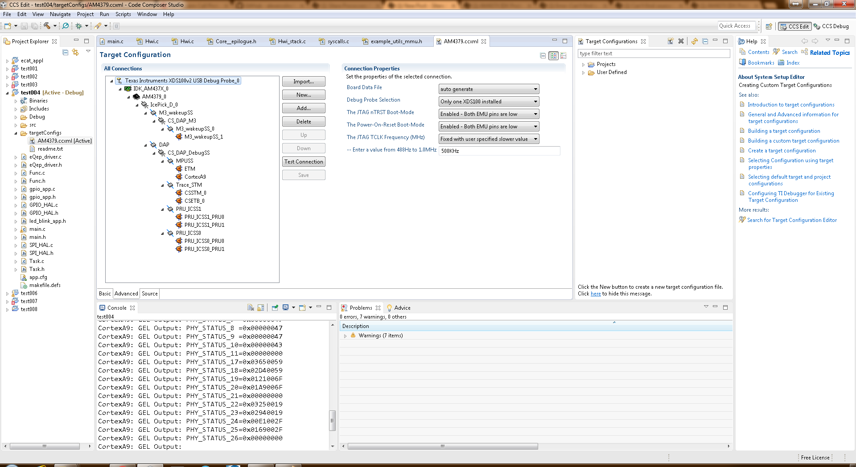
Task: Click the type filter text field
Action: [654, 53]
